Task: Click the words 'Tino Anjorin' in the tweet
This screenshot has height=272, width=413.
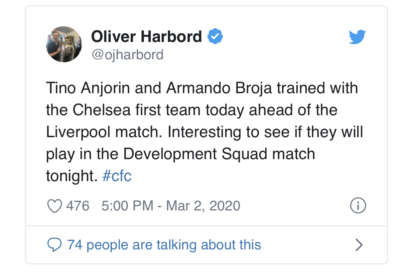Action: [88, 89]
